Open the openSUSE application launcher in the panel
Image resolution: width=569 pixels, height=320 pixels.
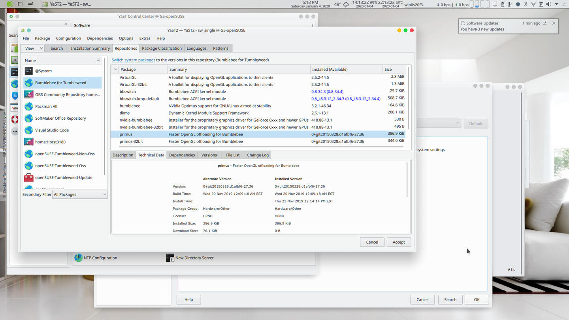[x=10, y=4]
